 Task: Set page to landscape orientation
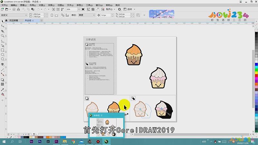(x=56, y=15)
